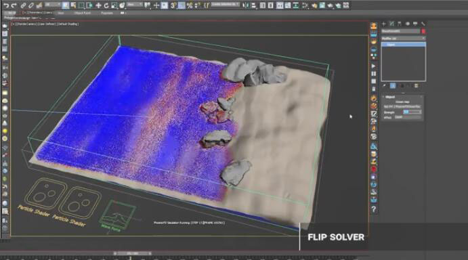Switch to the Utilities command panel tab
The image size is (468, 260).
coord(423,24)
